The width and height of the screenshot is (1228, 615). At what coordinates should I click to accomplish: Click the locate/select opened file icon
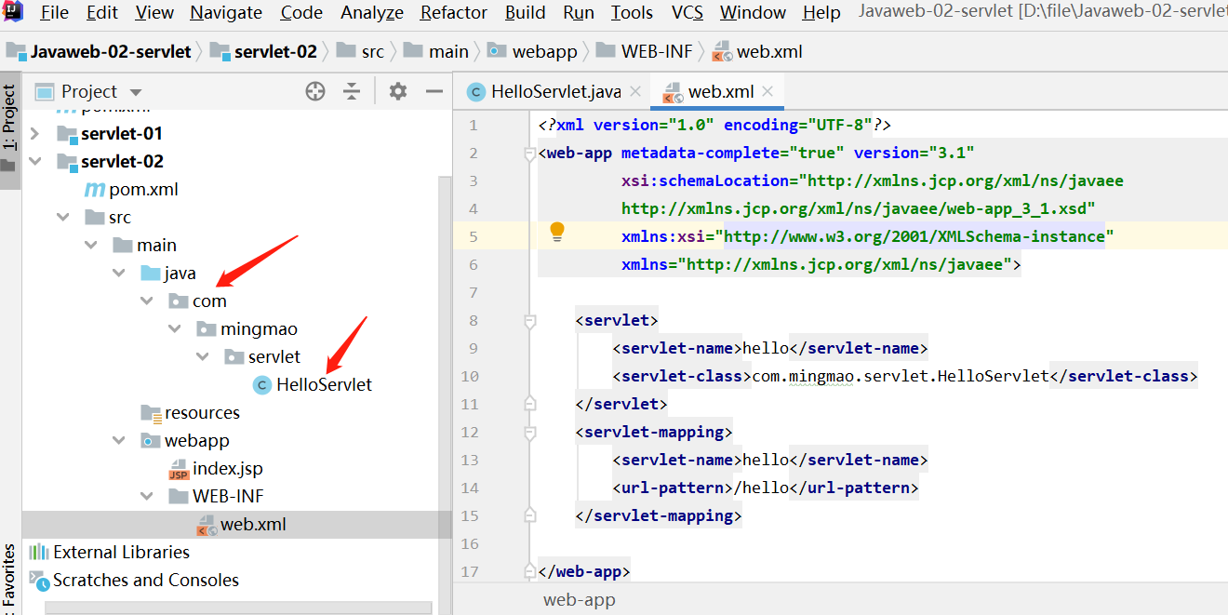(x=315, y=91)
